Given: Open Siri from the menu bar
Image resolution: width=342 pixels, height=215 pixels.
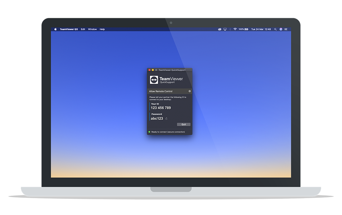Looking at the screenshot, I should (281, 29).
